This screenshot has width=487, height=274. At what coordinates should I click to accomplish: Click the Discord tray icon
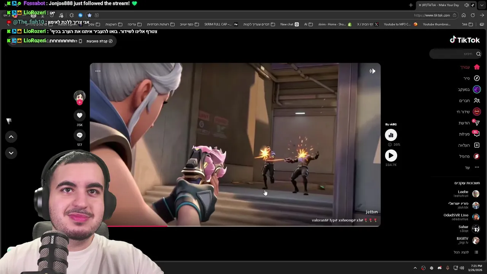439,268
